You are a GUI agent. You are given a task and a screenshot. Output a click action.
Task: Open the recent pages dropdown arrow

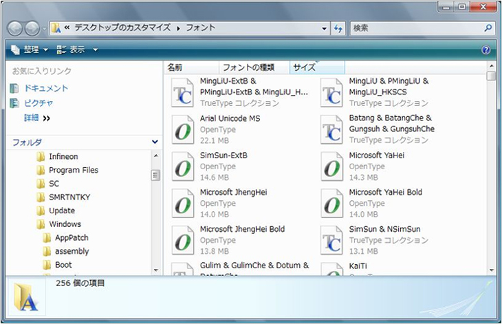pos(44,29)
